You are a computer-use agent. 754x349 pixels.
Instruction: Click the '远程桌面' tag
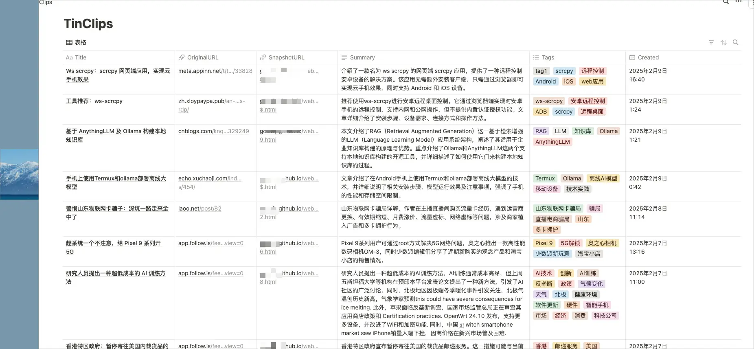pos(592,112)
